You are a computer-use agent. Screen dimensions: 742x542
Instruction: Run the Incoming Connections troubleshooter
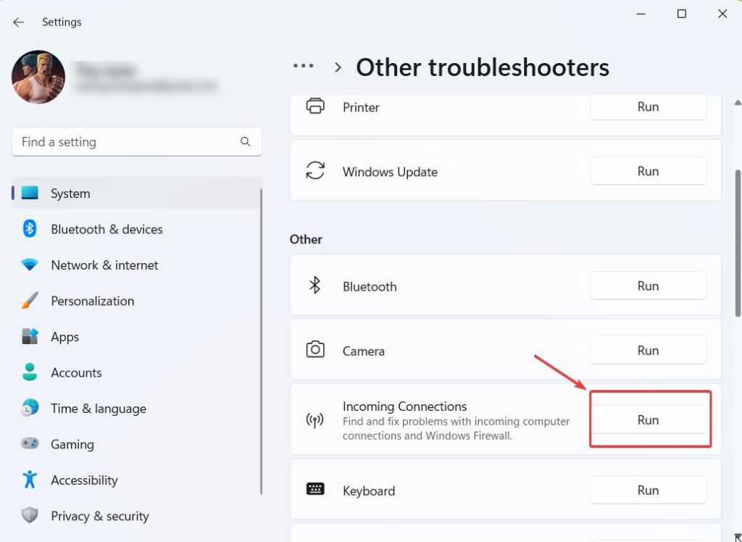click(648, 420)
